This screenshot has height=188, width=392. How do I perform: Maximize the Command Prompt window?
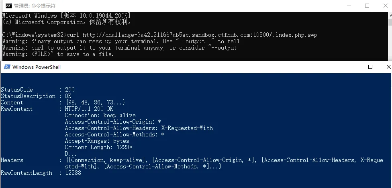(367, 6)
